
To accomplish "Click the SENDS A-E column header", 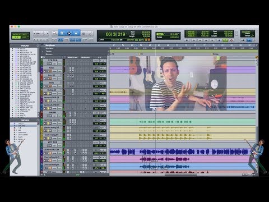I will pos(85,57).
